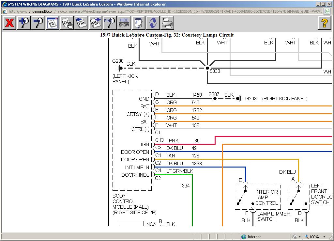Click the blue refresh arrows icon

(x=153, y=23)
